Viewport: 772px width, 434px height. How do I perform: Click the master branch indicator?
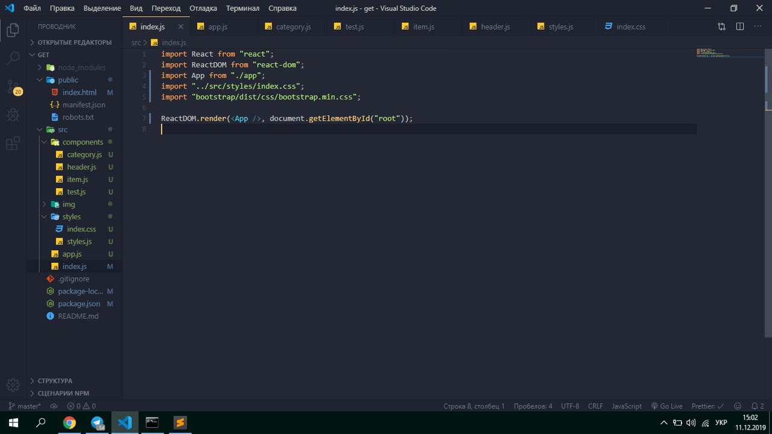point(25,406)
